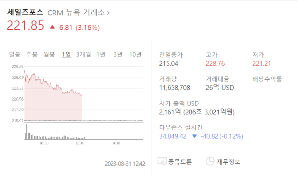Screen dimensions: 298x175
Task: Select the 1년 chart range
Action: tap(101, 54)
